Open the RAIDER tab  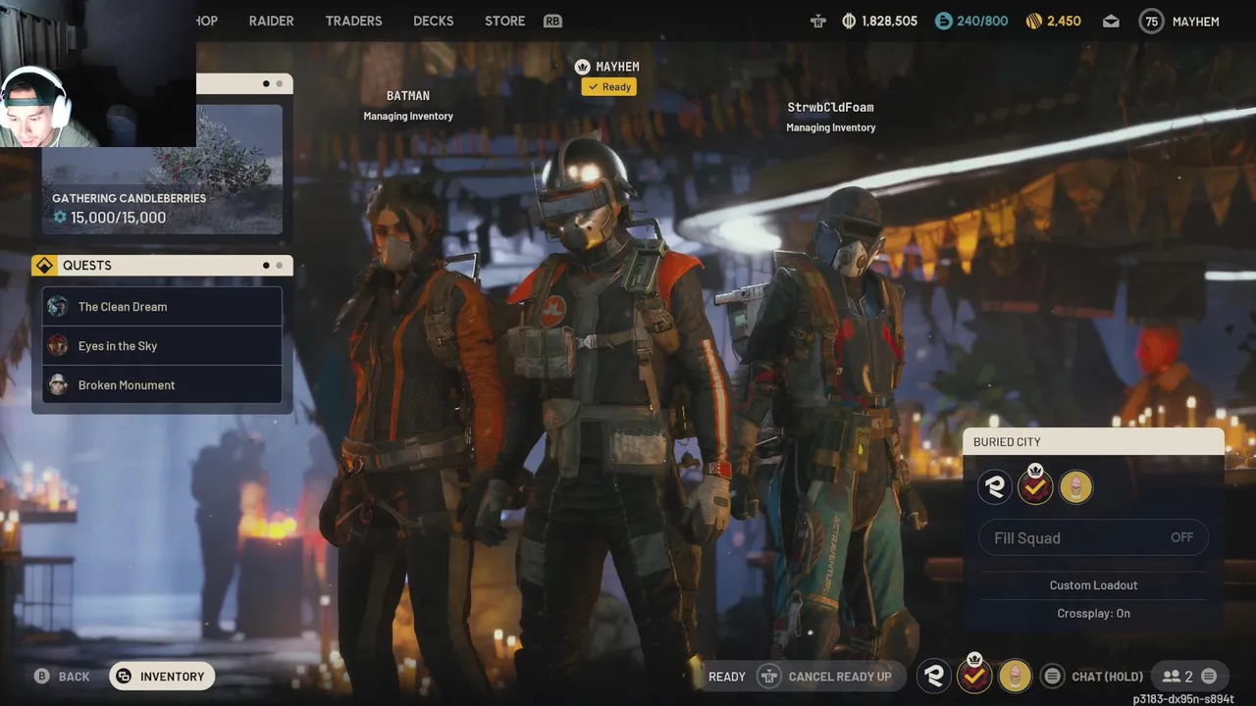(271, 21)
